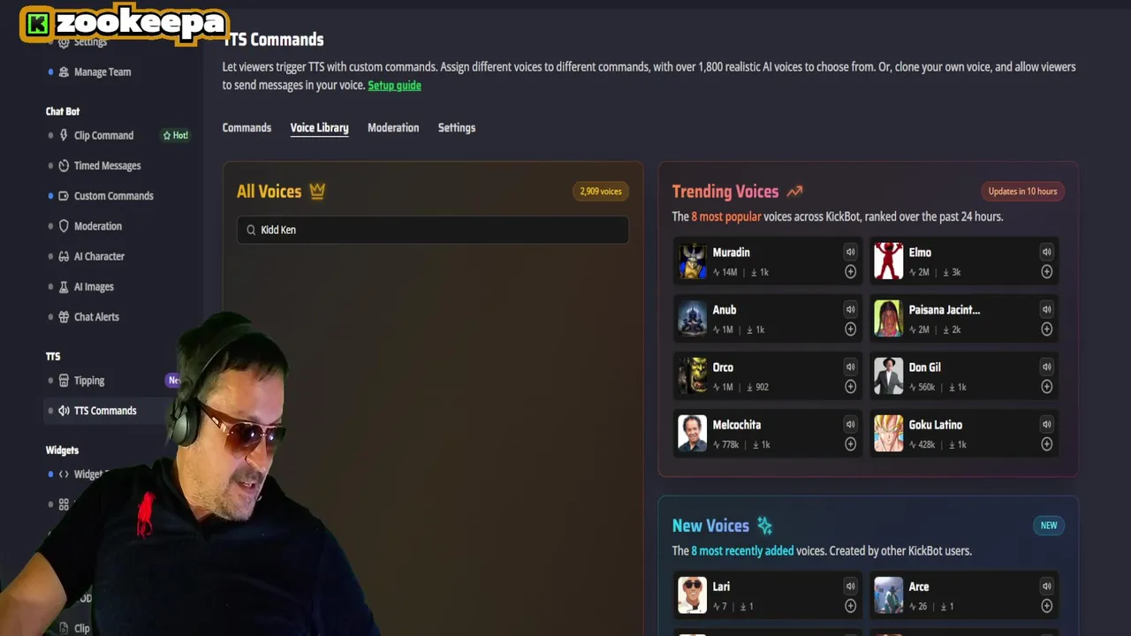Play the Arce voice preview
This screenshot has height=636, width=1131.
point(1046,586)
